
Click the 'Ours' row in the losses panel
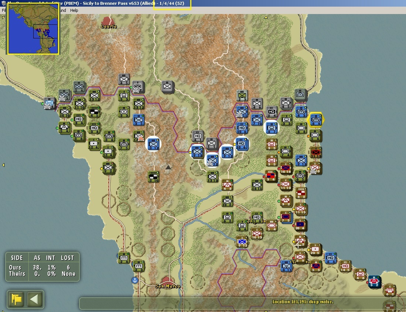click(42, 267)
